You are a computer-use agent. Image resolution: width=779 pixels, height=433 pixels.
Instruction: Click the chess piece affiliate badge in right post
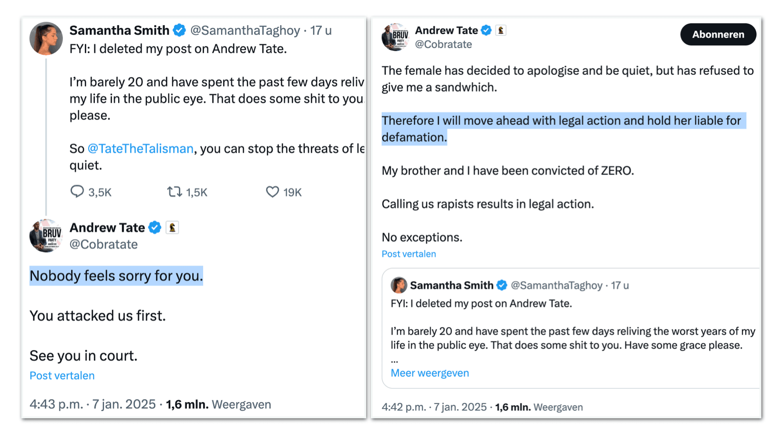coord(501,31)
